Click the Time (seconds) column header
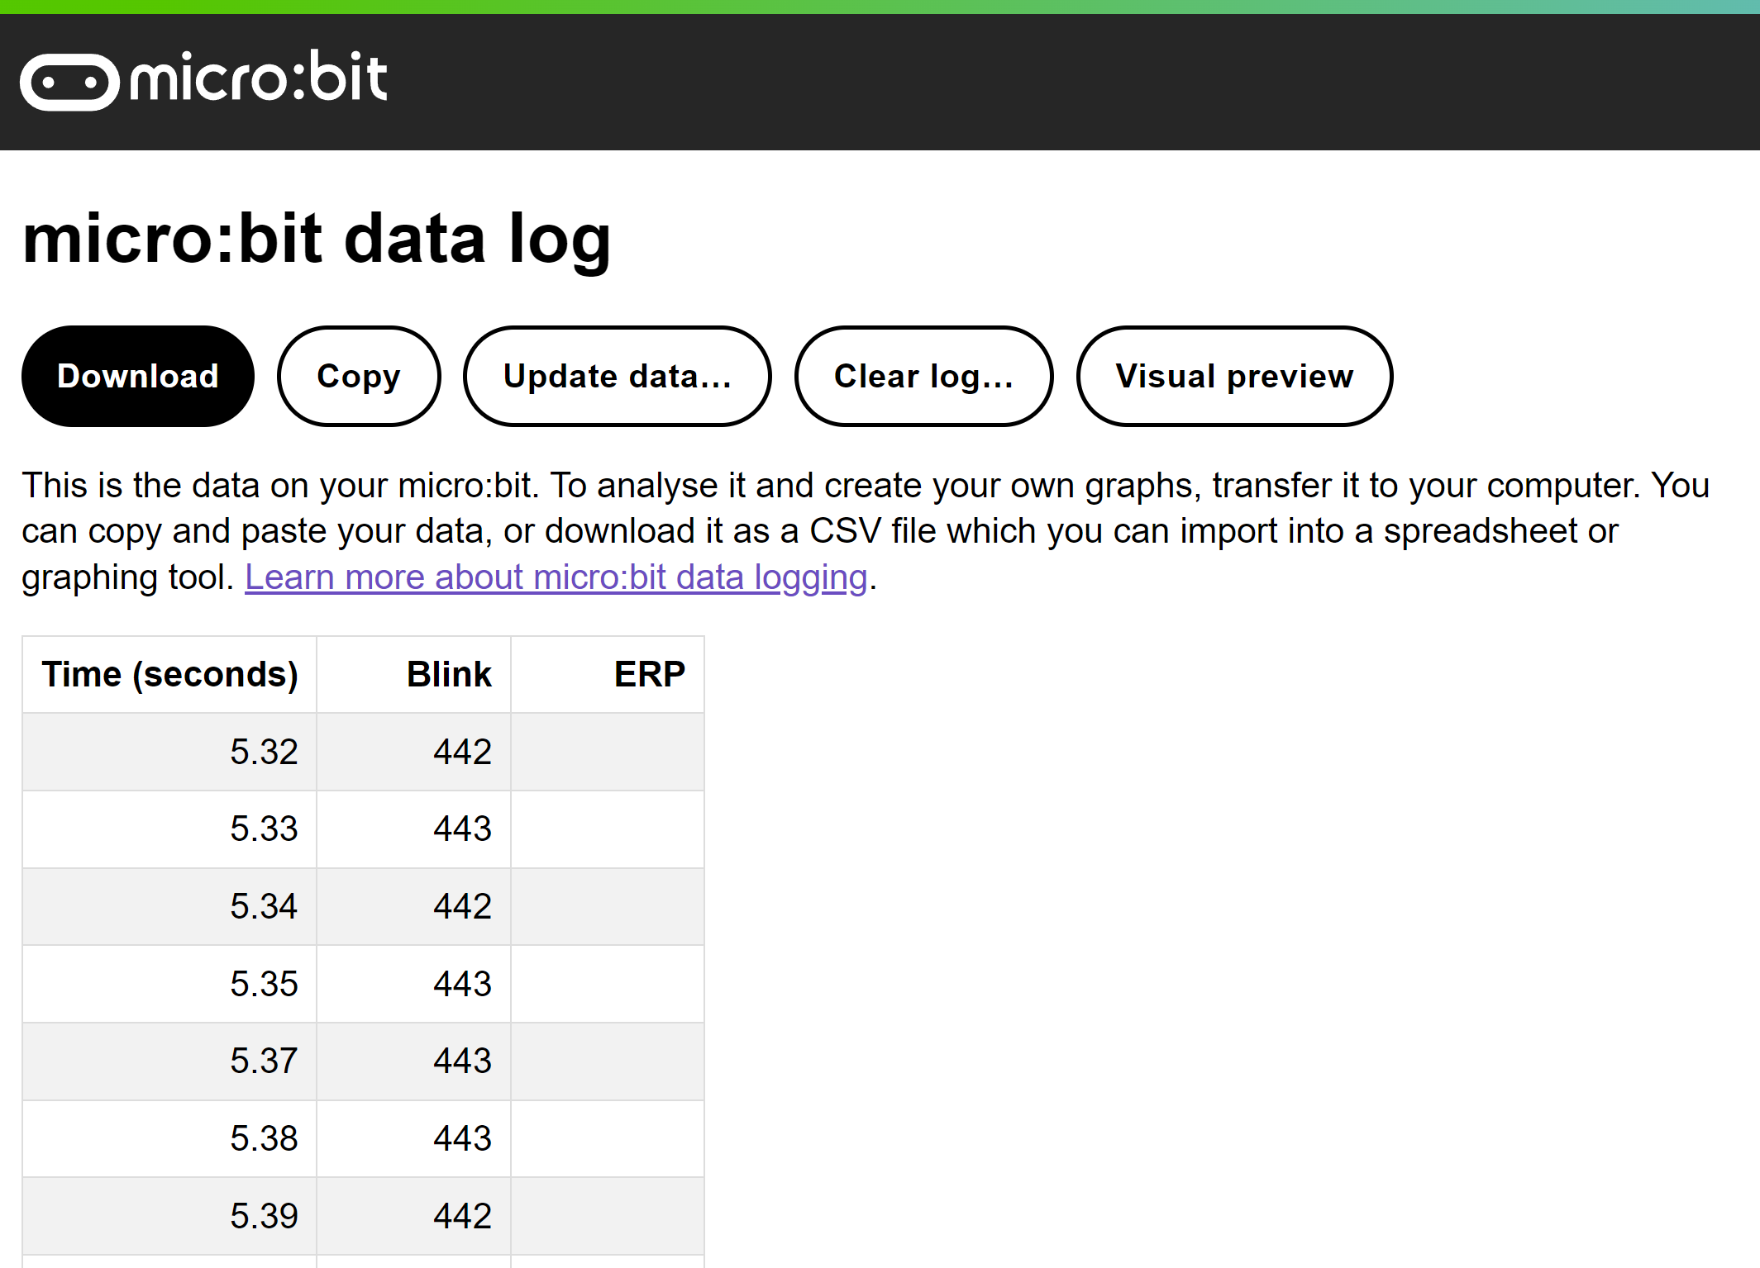This screenshot has width=1760, height=1268. [169, 675]
